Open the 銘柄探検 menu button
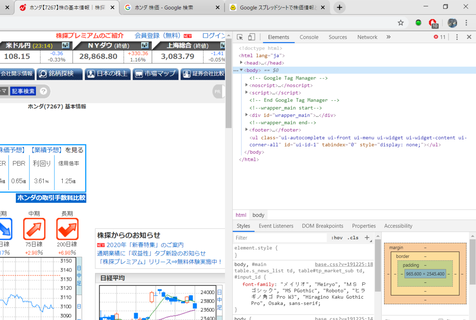The width and height of the screenshot is (476, 320). [60, 74]
